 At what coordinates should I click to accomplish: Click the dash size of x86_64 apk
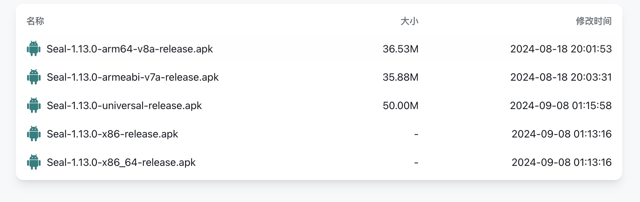416,163
